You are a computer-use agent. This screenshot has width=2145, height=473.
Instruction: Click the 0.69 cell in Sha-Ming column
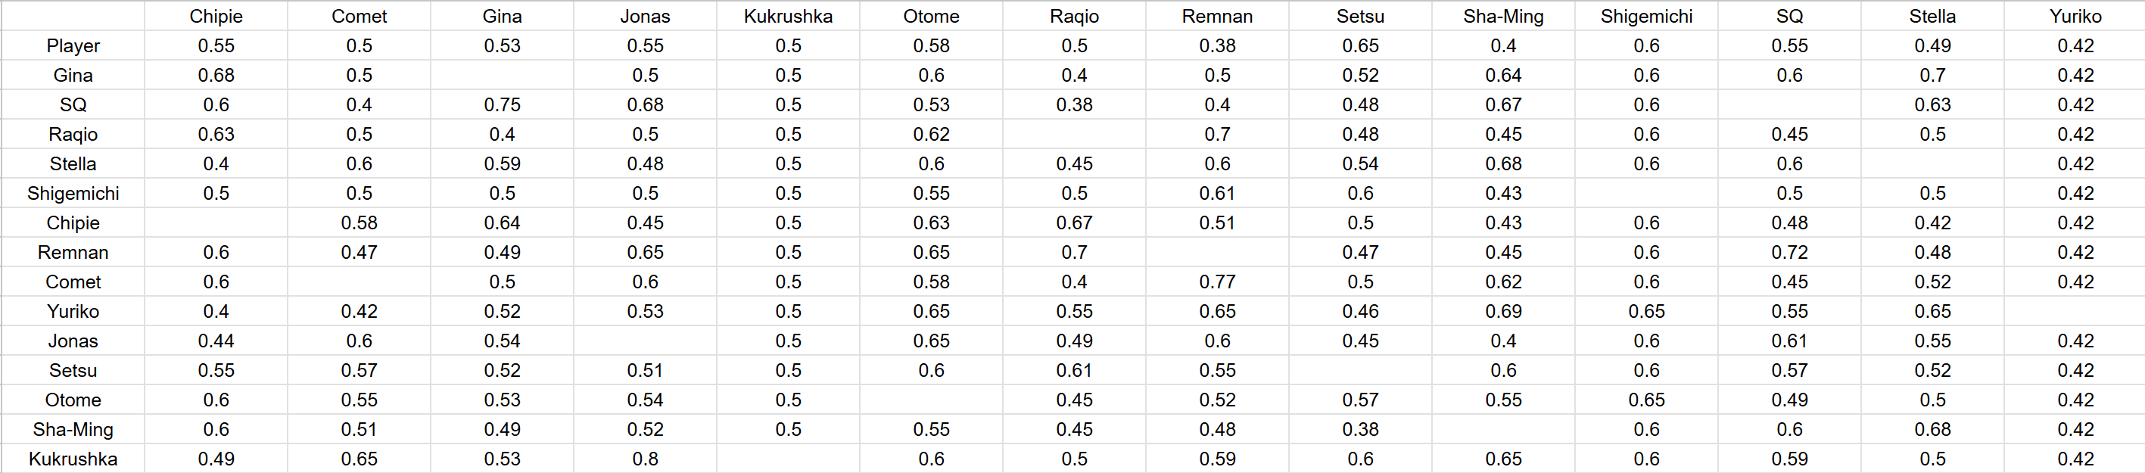coord(1503,312)
